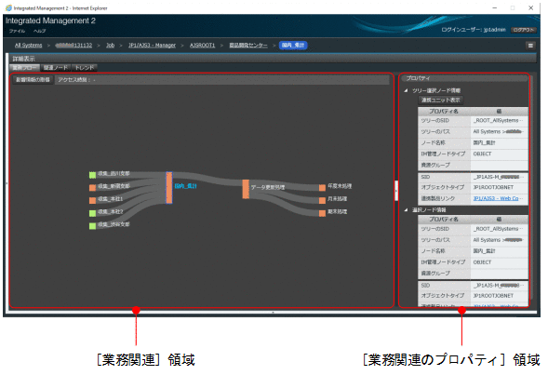Image resolution: width=548 pixels, height=375 pixels.
Task: Collapse the ツリー選択ノード情報 section
Action: pyautogui.click(x=406, y=90)
